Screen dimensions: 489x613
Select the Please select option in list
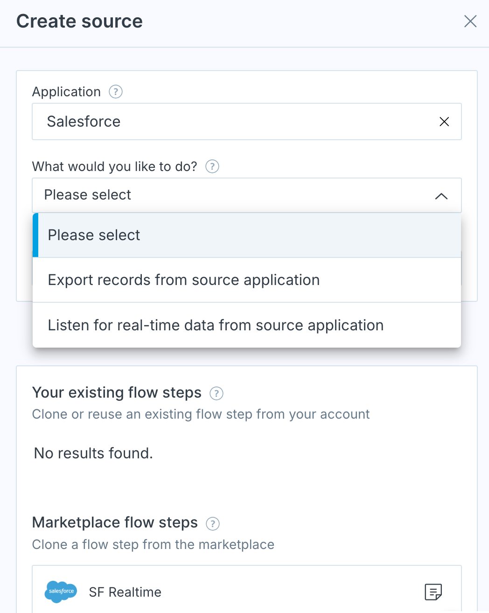[246, 235]
